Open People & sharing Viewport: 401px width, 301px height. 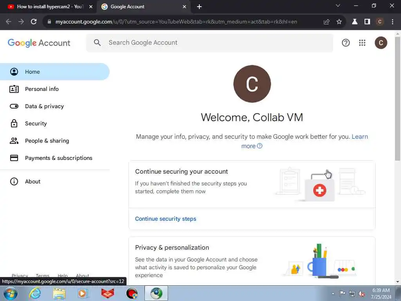click(x=55, y=141)
